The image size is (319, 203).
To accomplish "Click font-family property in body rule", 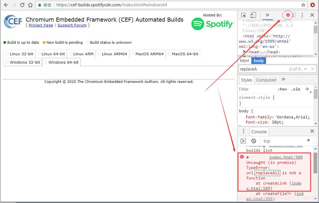I will point(258,117).
